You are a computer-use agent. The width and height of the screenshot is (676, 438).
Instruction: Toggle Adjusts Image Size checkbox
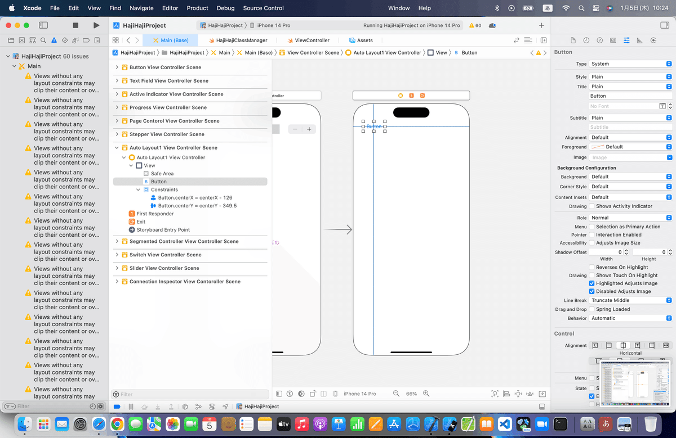(x=591, y=243)
